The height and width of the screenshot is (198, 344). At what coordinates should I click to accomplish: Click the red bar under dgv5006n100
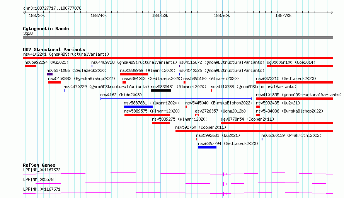[300, 66]
